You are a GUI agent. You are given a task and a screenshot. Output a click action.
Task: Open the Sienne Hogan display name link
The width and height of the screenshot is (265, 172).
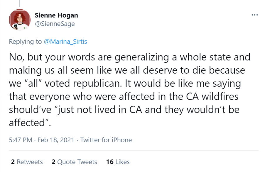pos(56,15)
